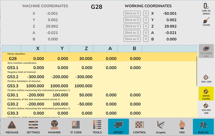Toggle the X box beside A coordinate
This screenshot has width=215, height=136.
pyautogui.click(x=146, y=33)
